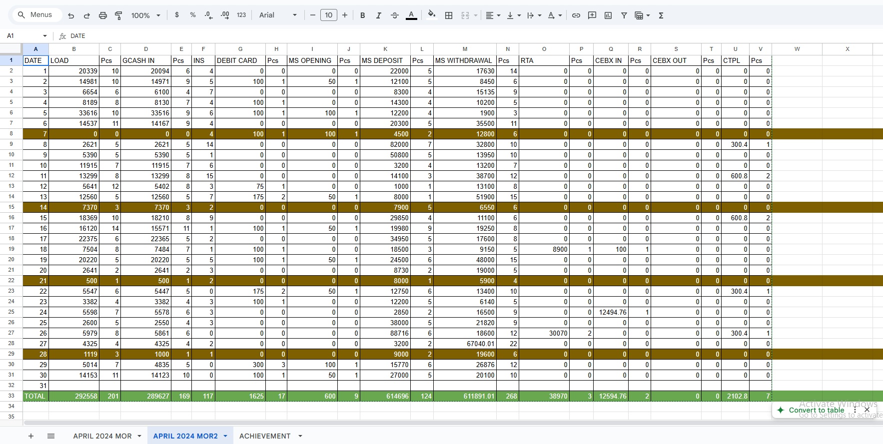Format selection as currency

click(177, 15)
